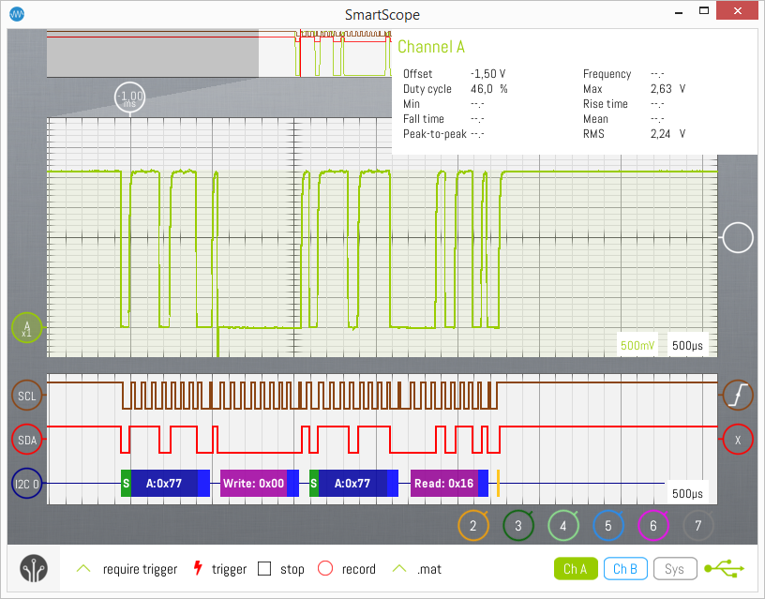Select the SCL signal label
Image resolution: width=765 pixels, height=599 pixels.
coord(26,396)
